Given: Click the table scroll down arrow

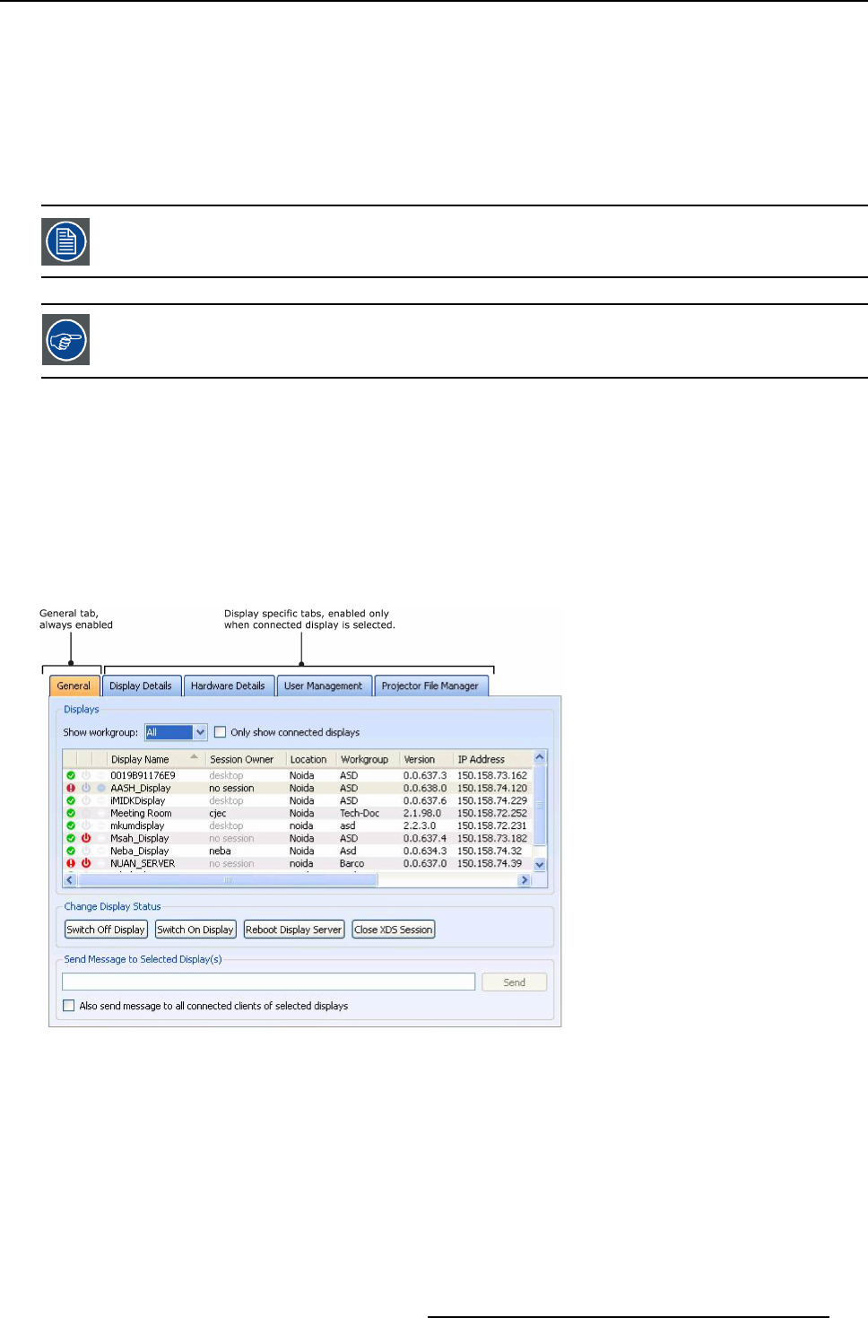Looking at the screenshot, I should click(540, 865).
